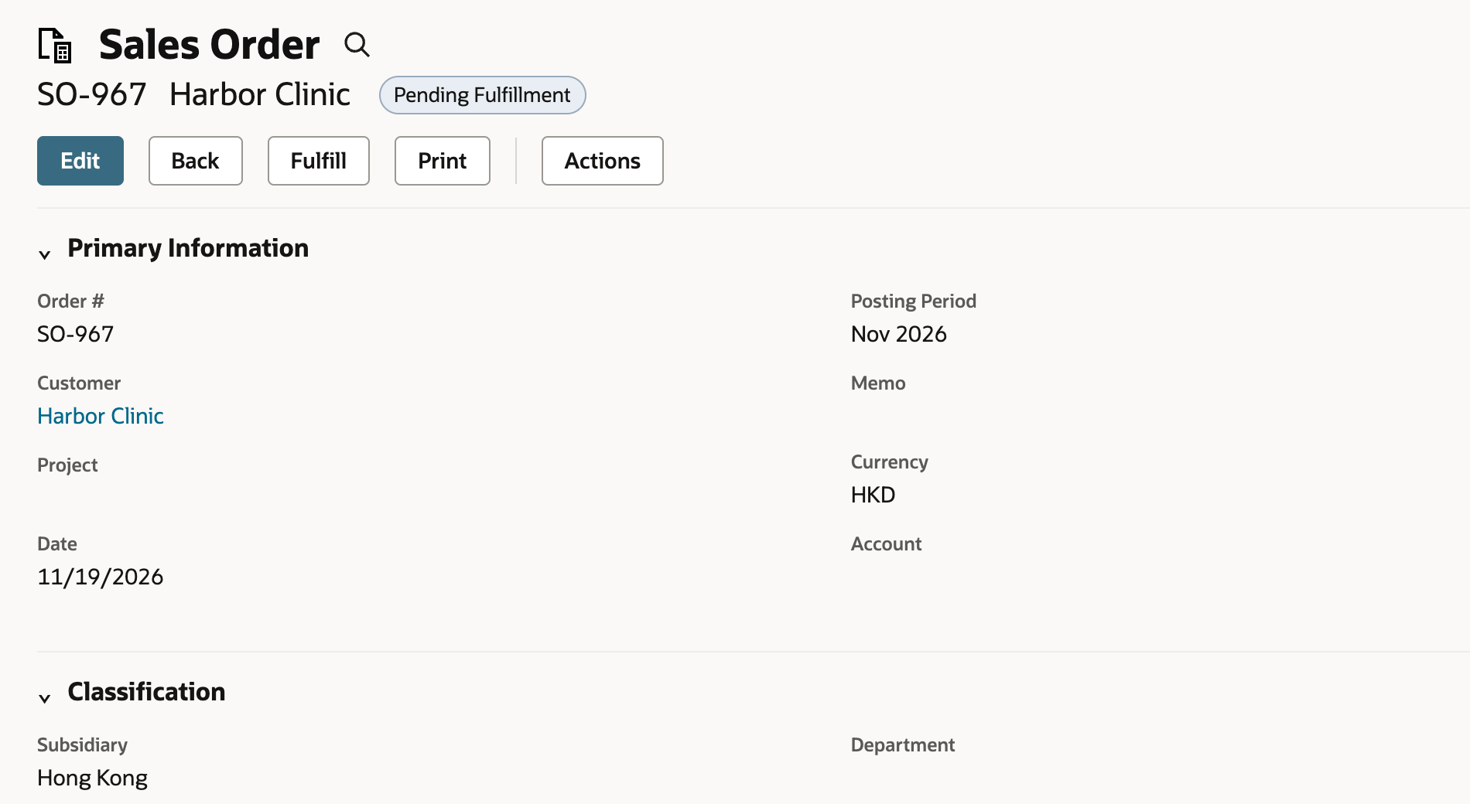Fulfill the sales order
The width and height of the screenshot is (1470, 804).
click(x=319, y=161)
